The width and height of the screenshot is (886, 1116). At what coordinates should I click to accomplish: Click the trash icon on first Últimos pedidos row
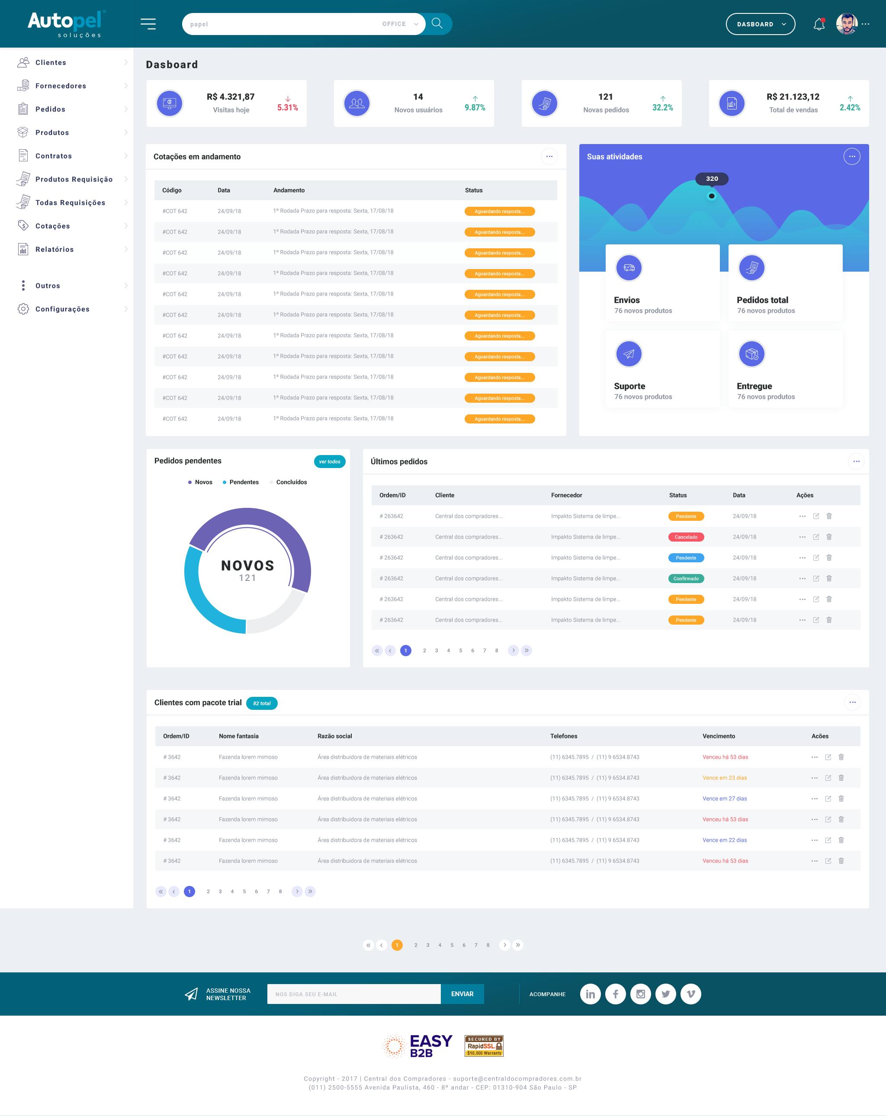tap(829, 516)
